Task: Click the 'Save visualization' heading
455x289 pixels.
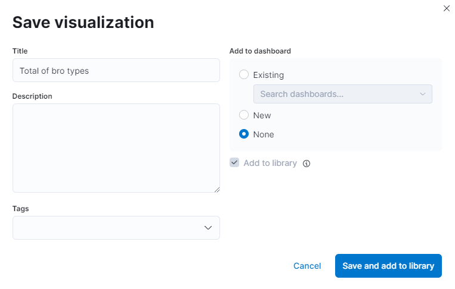Action: 83,23
